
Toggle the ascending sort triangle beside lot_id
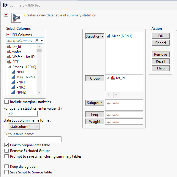click(108, 78)
